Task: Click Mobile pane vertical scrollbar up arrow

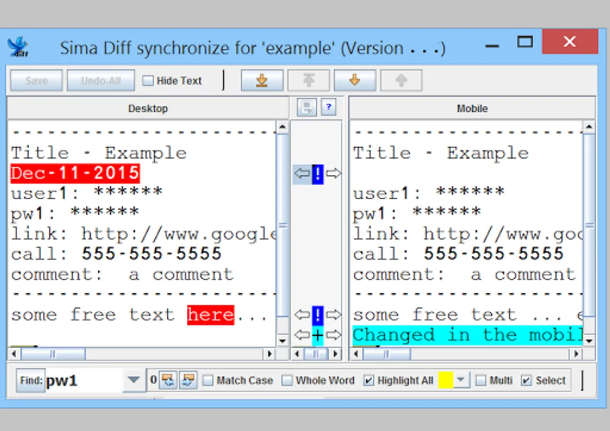Action: [589, 127]
